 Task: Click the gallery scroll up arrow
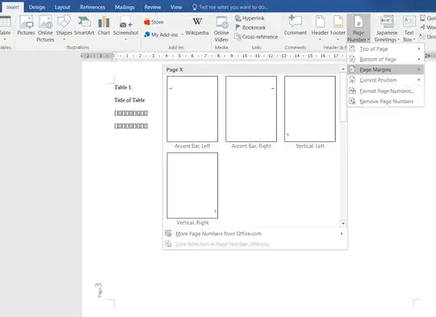[x=343, y=69]
